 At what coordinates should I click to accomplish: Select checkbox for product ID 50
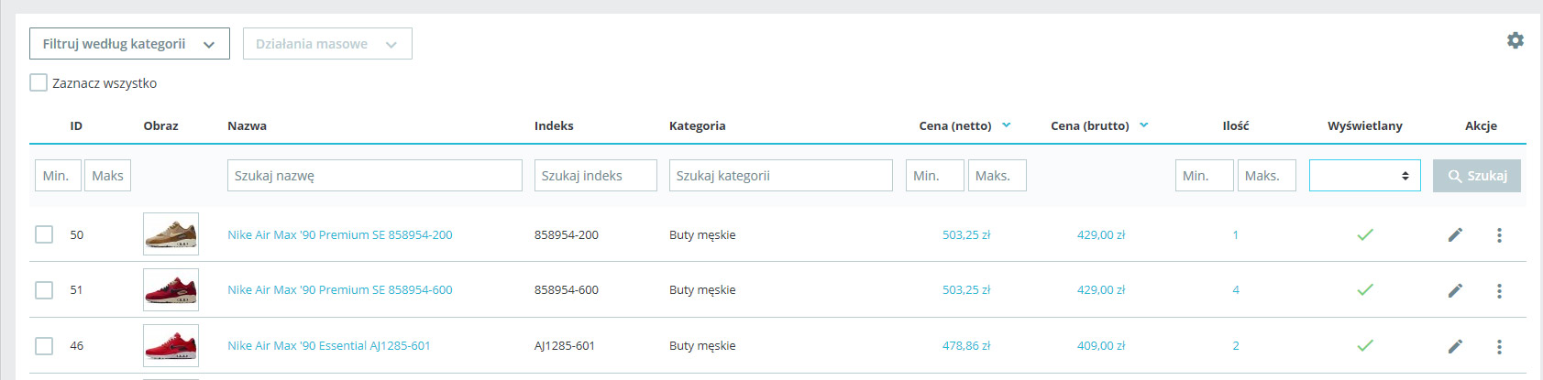(44, 234)
